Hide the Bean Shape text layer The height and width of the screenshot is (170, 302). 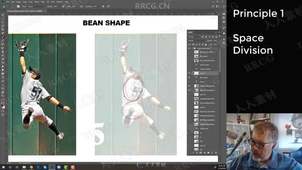tap(189, 78)
